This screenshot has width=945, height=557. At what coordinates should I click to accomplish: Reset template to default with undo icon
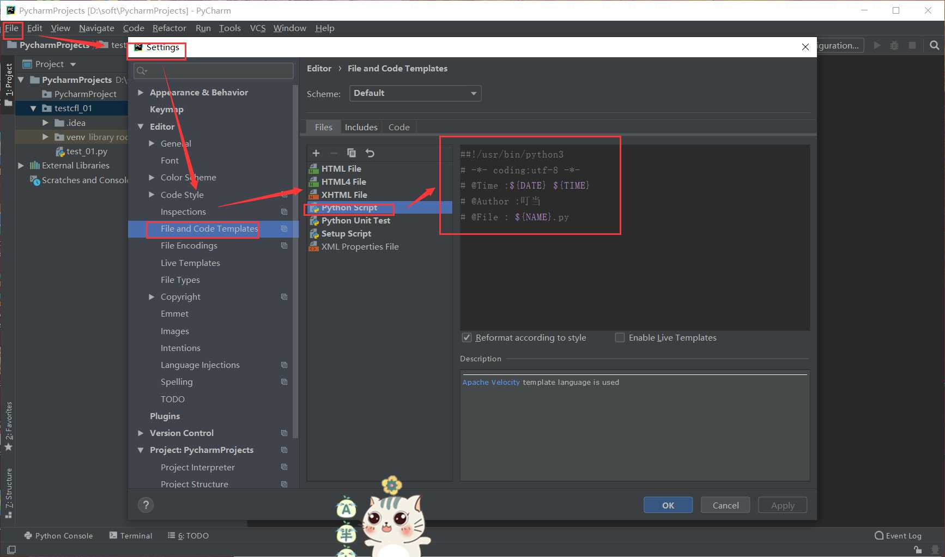click(370, 153)
